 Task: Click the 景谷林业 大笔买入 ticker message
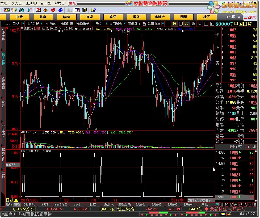tap(227, 209)
